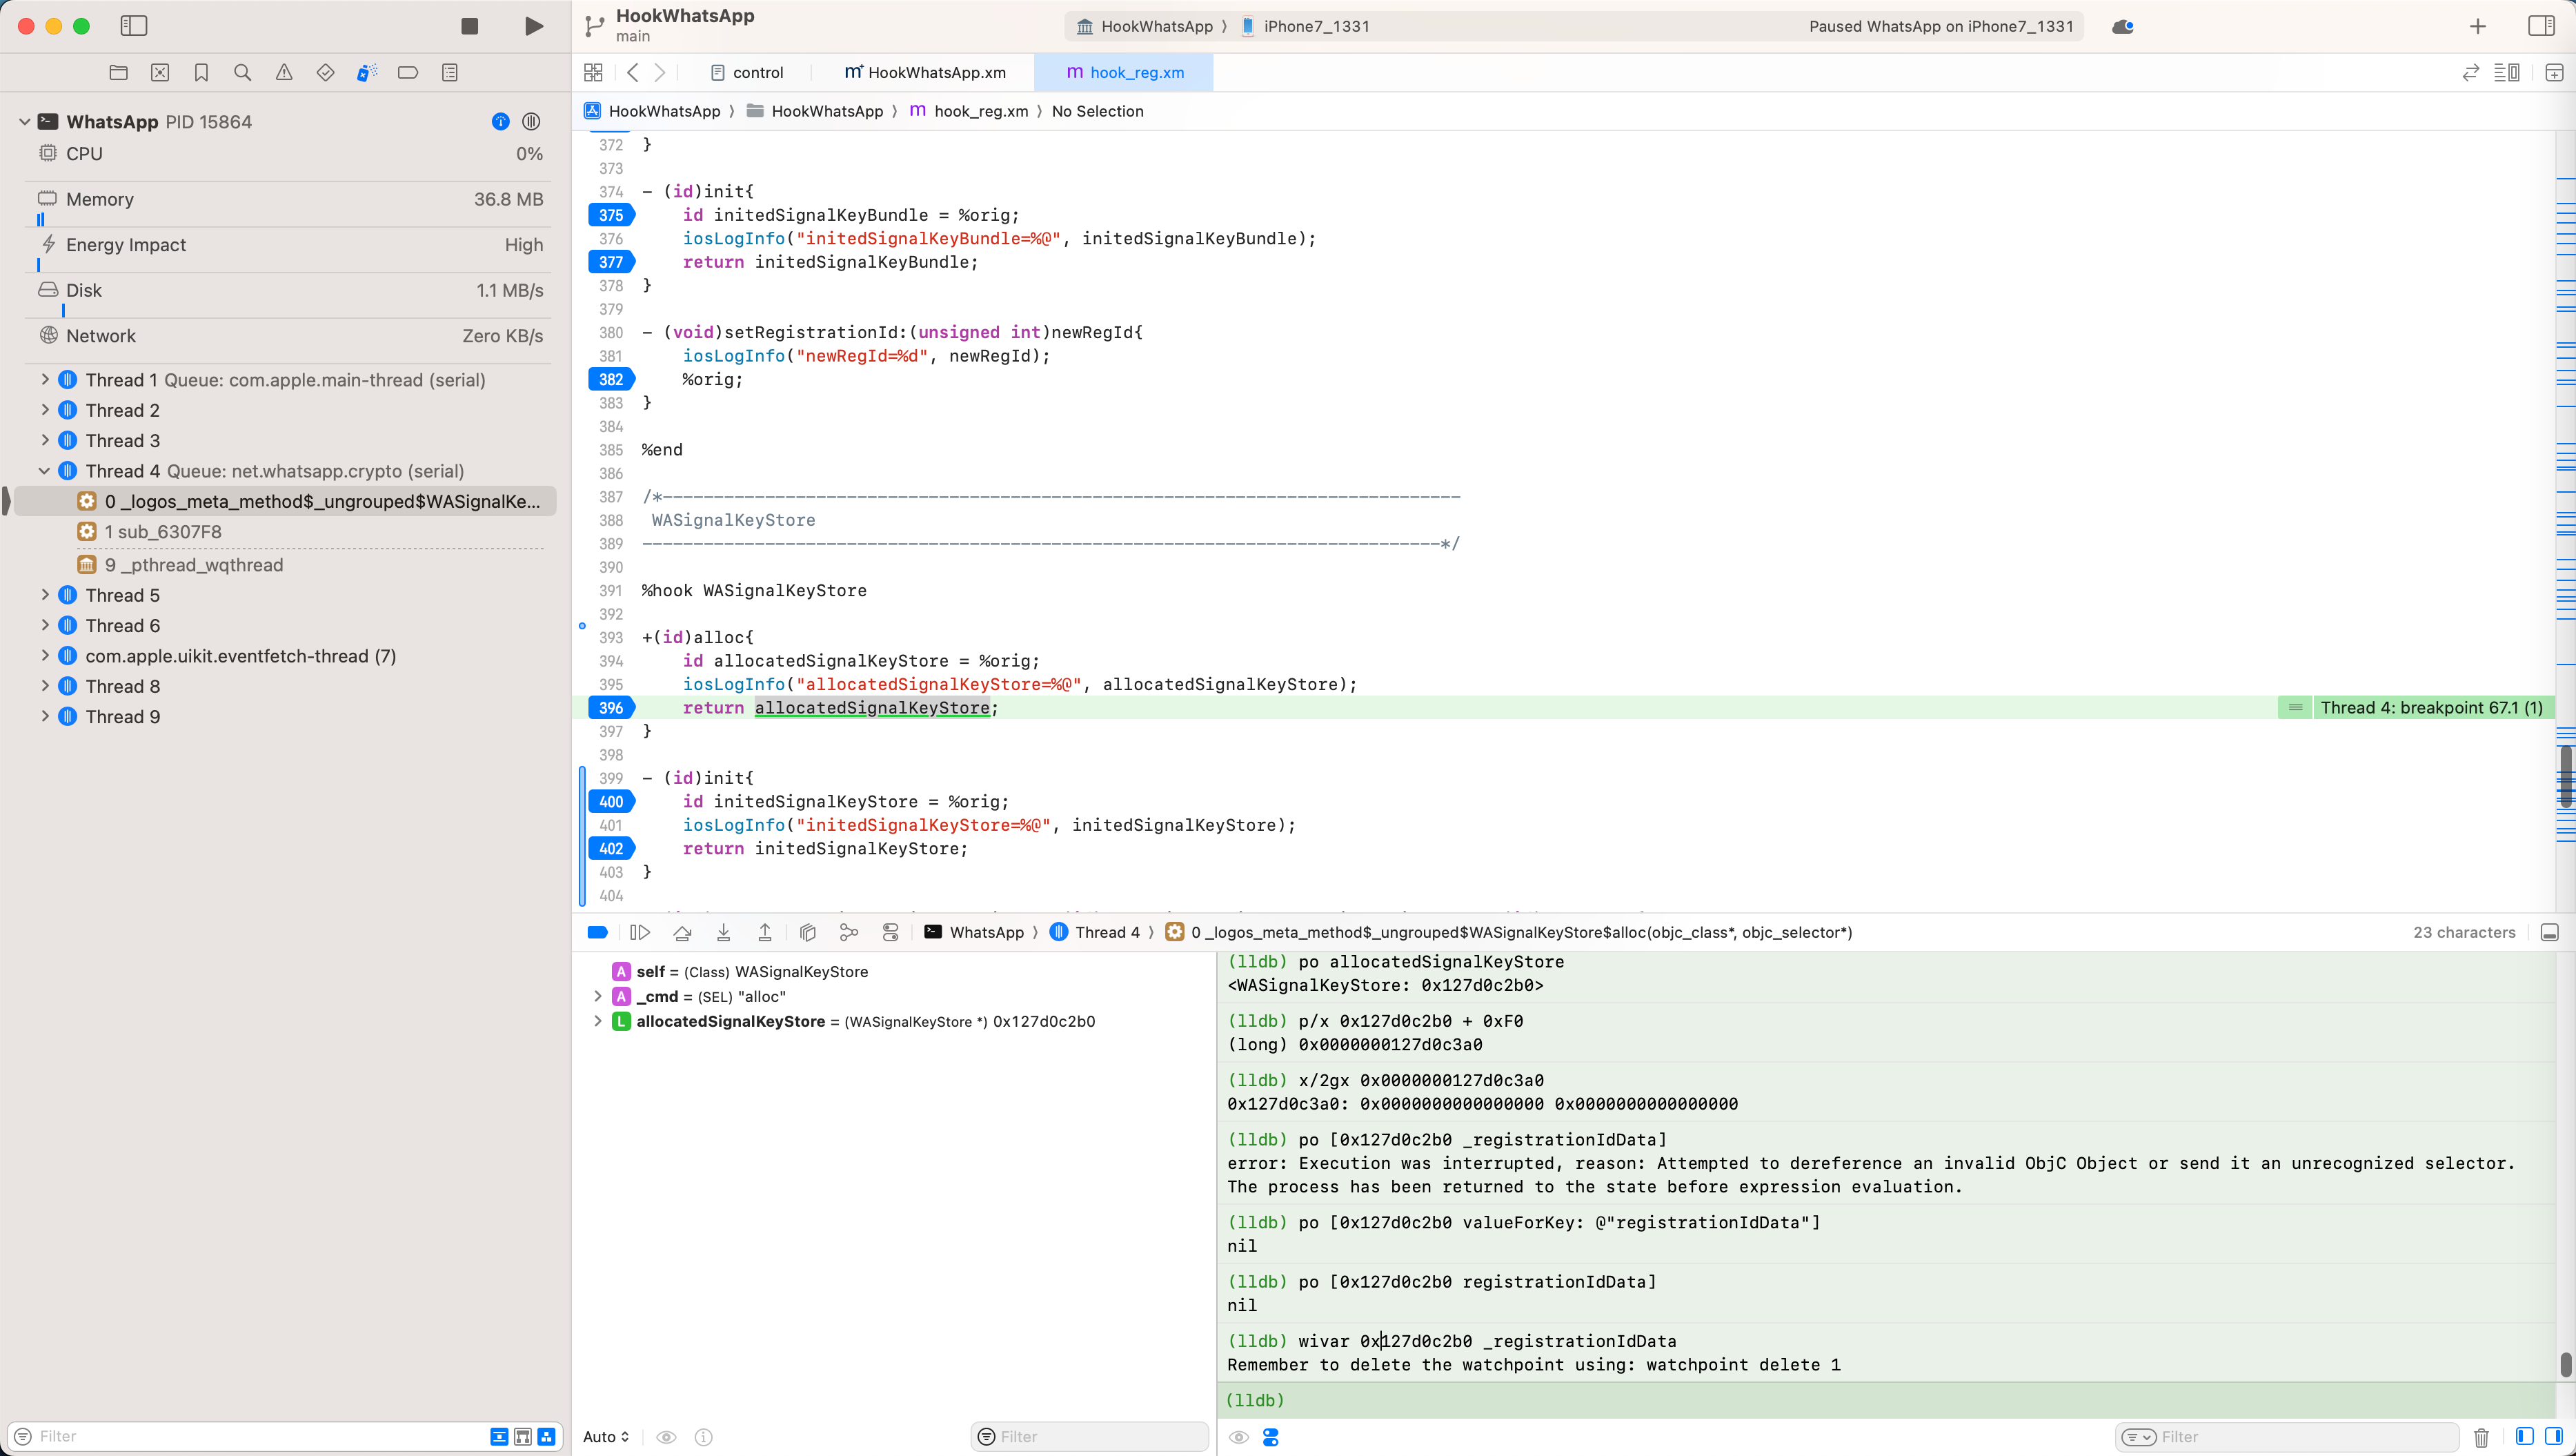Image resolution: width=2576 pixels, height=1456 pixels.
Task: Open the editor options lines icon
Action: click(2507, 72)
